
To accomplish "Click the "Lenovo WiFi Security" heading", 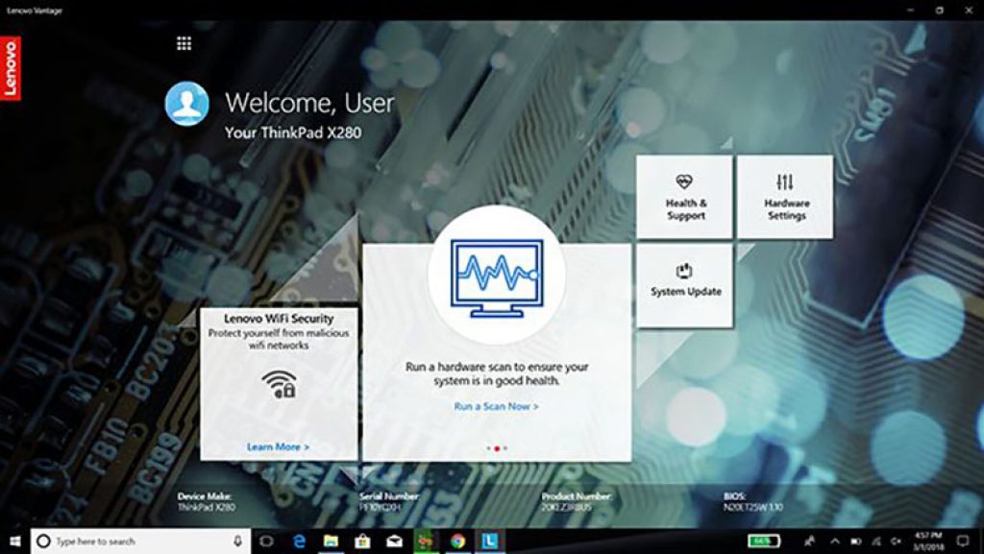I will coord(279,319).
